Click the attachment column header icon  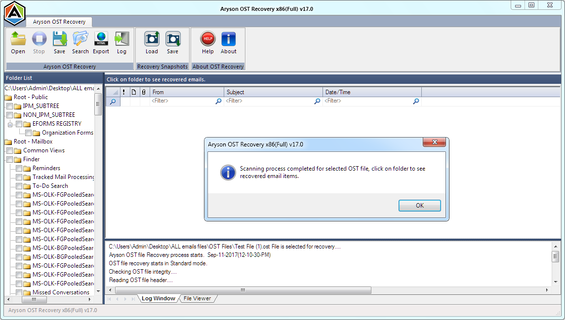click(x=143, y=92)
